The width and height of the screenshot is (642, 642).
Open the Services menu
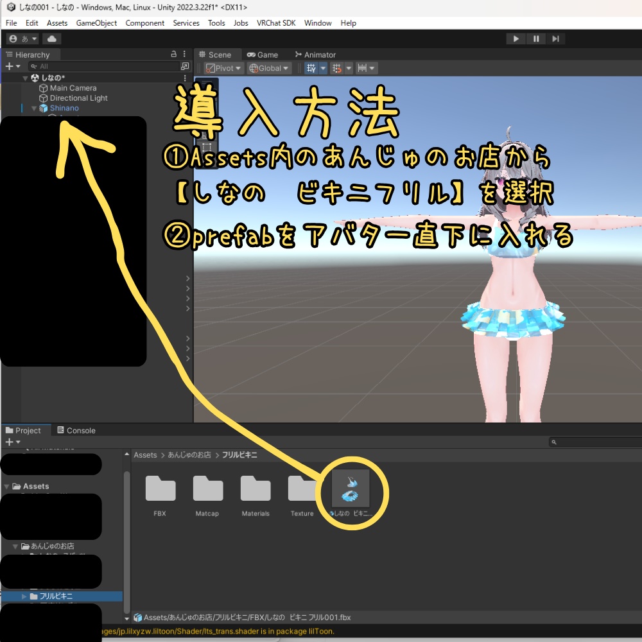tap(186, 23)
